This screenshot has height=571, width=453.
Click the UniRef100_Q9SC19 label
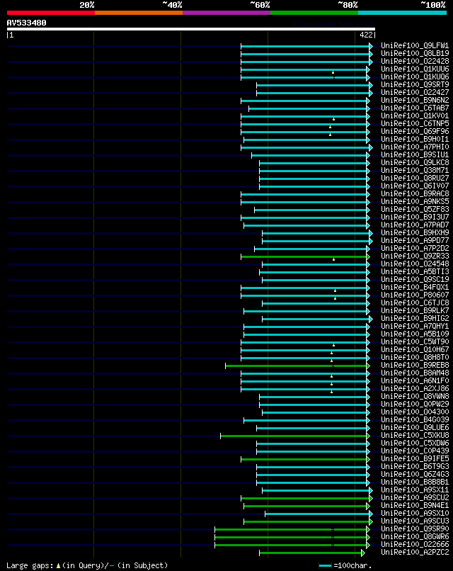tap(415, 280)
